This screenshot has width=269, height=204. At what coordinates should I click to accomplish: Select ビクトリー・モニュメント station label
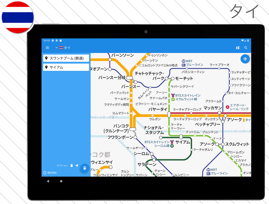click(x=151, y=104)
